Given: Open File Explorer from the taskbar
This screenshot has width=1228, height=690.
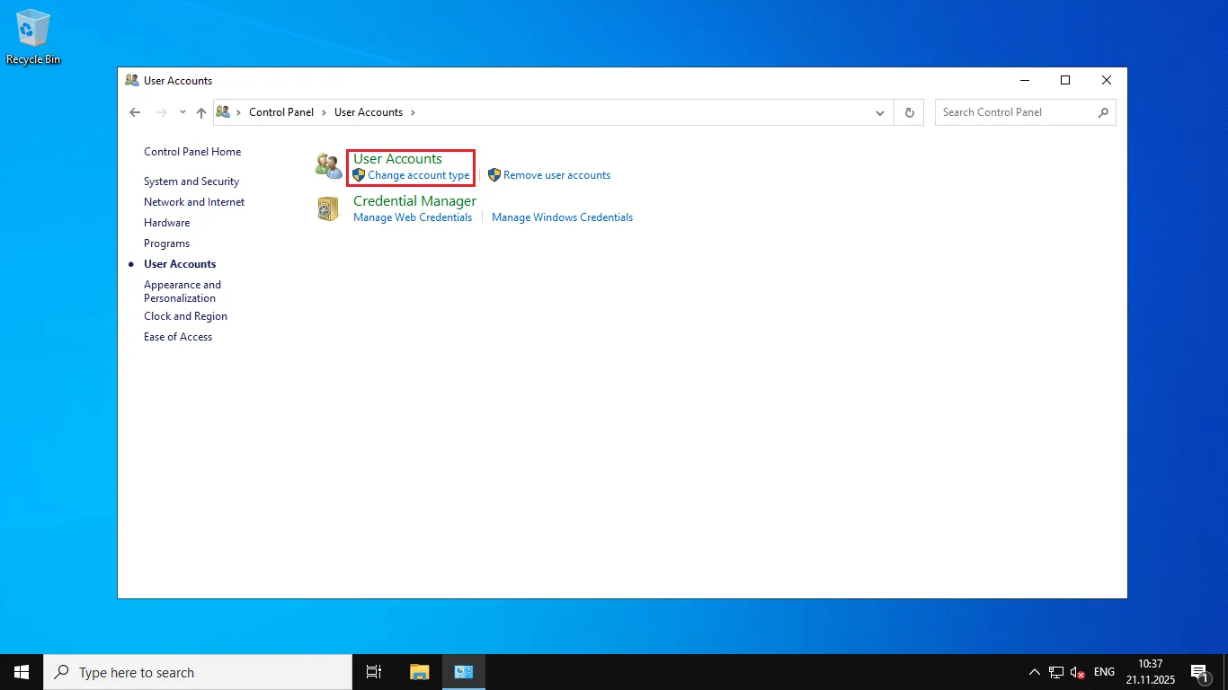Looking at the screenshot, I should click(419, 672).
